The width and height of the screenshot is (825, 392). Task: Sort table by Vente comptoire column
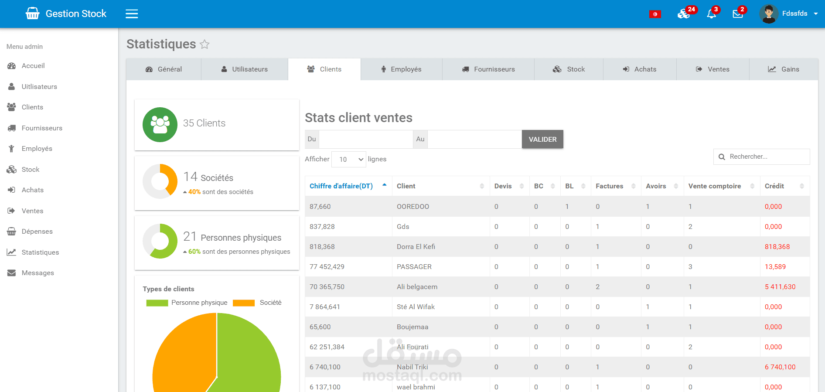tap(722, 186)
